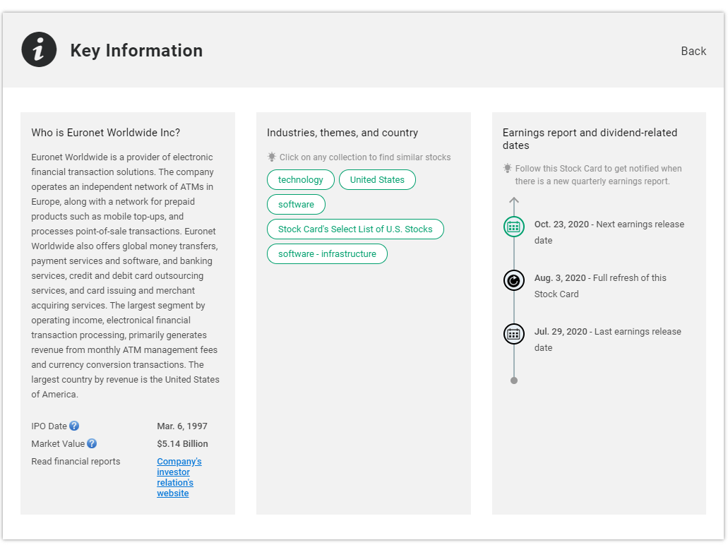Viewport: 728px width, 545px height.
Task: Click the Earnings report and dividend-related dates heading
Action: click(x=590, y=139)
